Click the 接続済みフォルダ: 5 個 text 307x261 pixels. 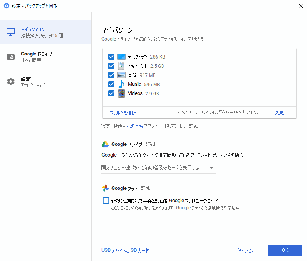pos(42,36)
